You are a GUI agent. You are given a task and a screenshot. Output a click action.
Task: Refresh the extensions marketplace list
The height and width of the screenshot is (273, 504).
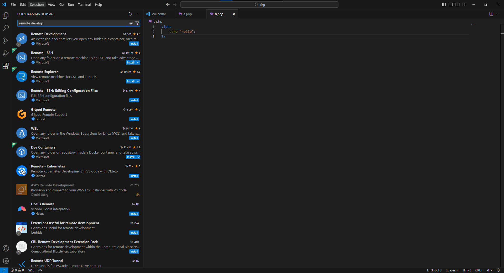click(x=130, y=14)
